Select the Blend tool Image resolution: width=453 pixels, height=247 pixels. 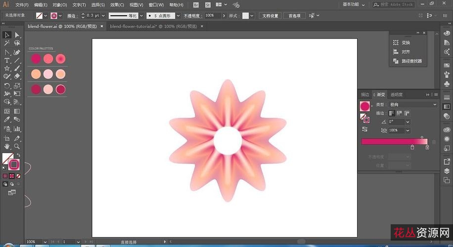pyautogui.click(x=17, y=119)
